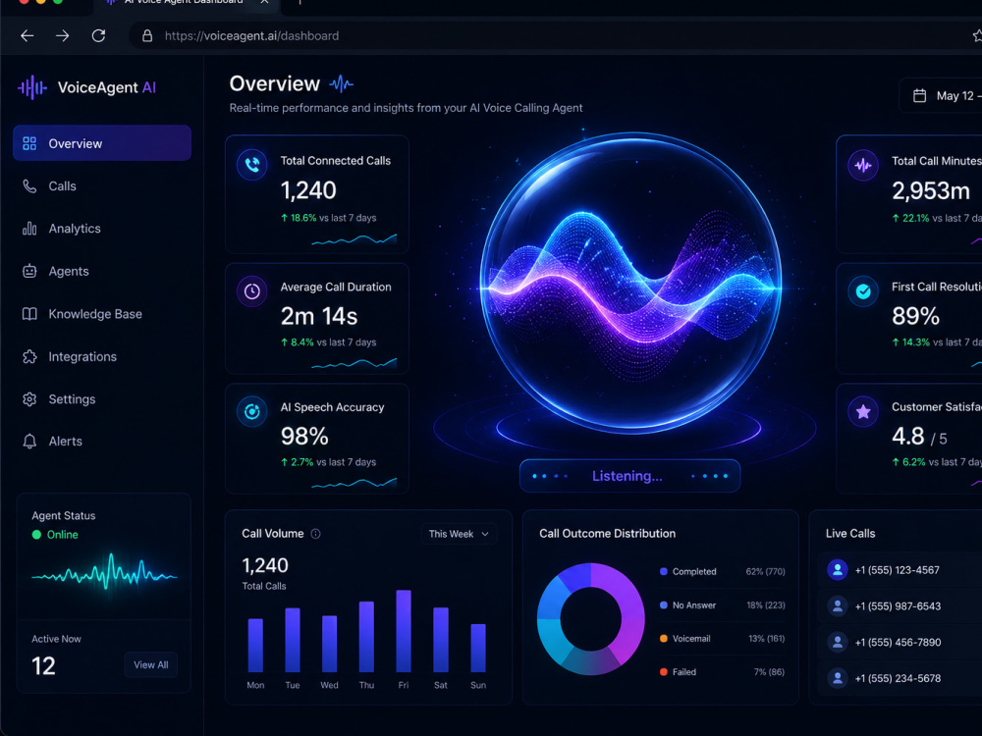Open live call +1 (555) 234-5678
This screenshot has width=982, height=736.
(x=900, y=678)
